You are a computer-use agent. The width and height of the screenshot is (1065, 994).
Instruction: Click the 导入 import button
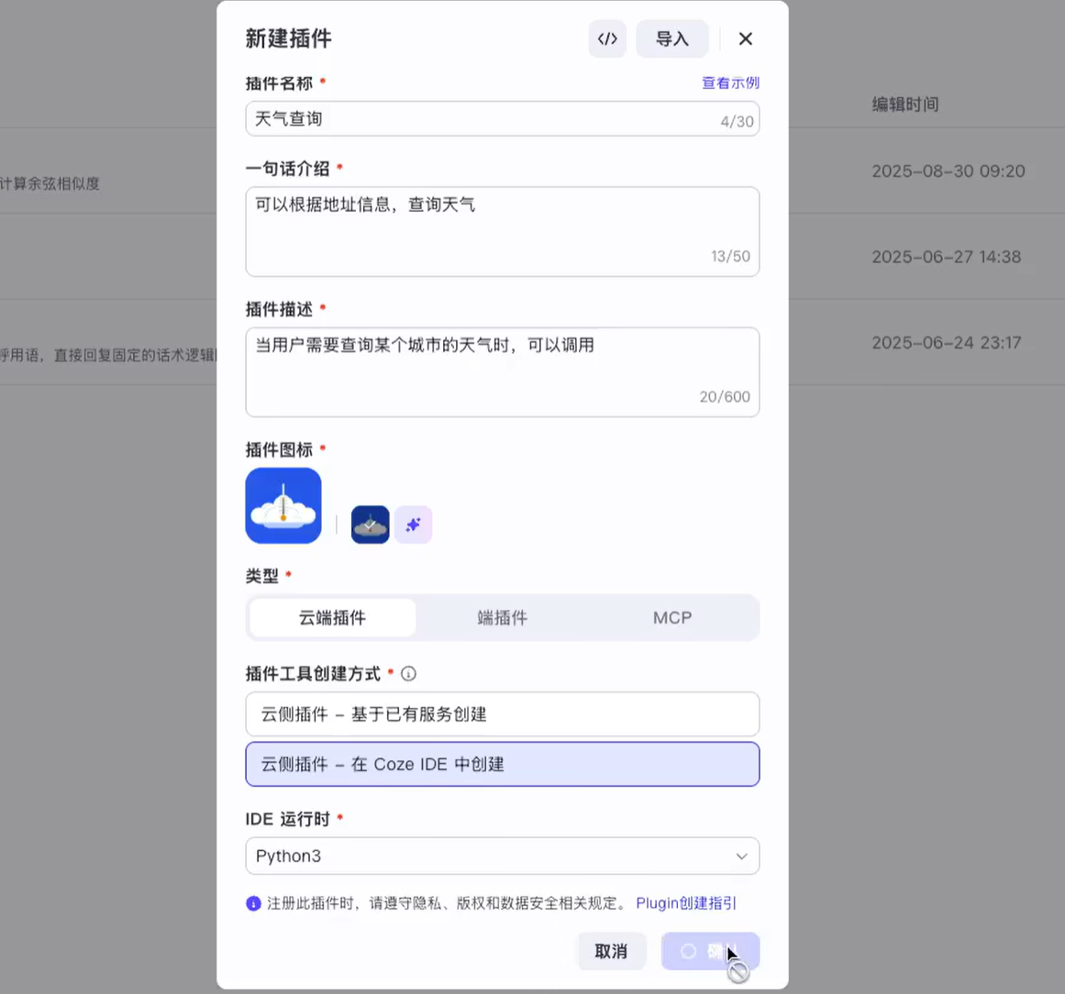coord(672,39)
